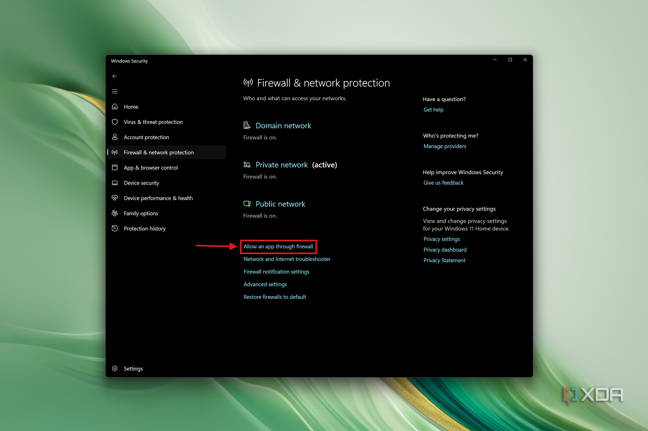
Task: Switch to Virus & threat protection section
Action: (x=153, y=122)
